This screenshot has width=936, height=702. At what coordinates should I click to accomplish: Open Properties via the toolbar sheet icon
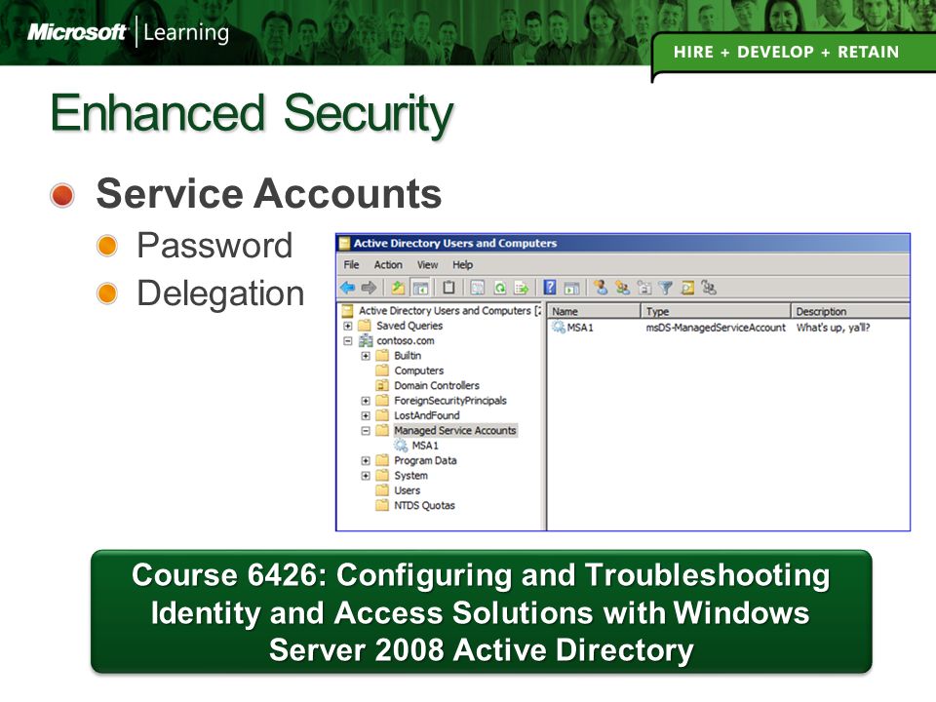coord(478,288)
